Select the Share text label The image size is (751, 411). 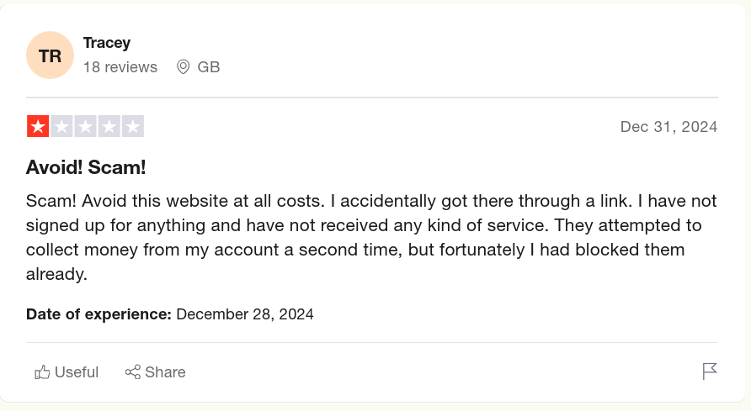(165, 372)
